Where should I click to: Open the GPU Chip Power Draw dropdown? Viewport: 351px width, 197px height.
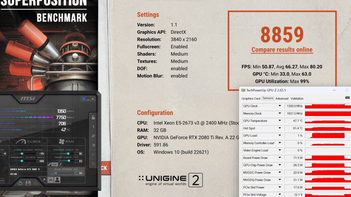click(279, 165)
